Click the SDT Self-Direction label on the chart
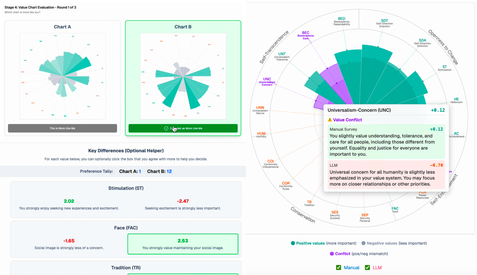Screen dimensions: 477x275 click(x=384, y=23)
